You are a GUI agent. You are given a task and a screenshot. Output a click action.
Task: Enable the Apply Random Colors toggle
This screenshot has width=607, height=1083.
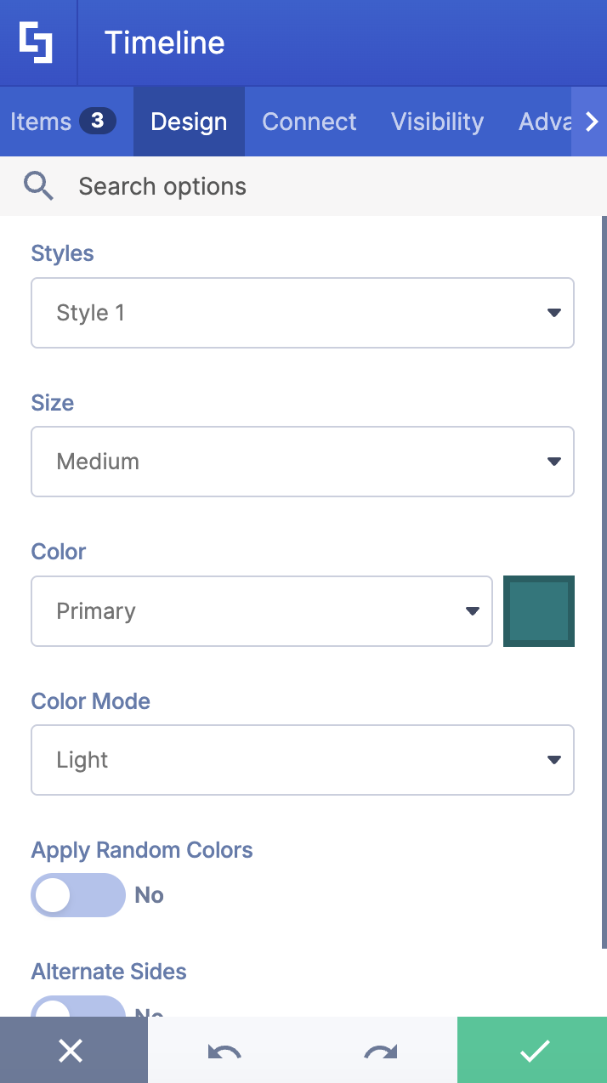pos(78,894)
